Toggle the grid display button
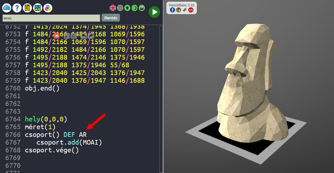Screen dimensions: 334x173 120,8
